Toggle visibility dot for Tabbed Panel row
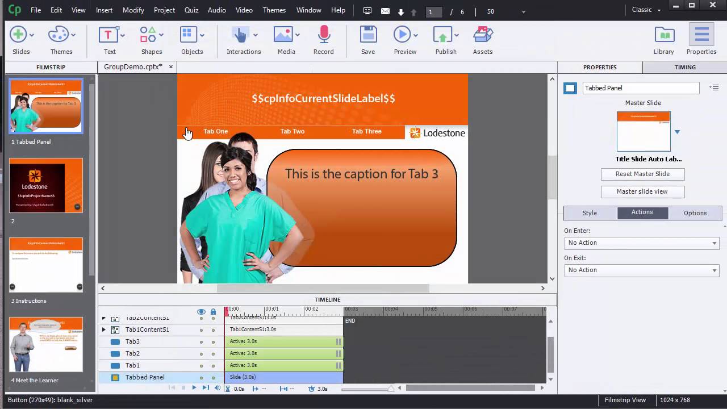The height and width of the screenshot is (409, 727). coord(201,378)
